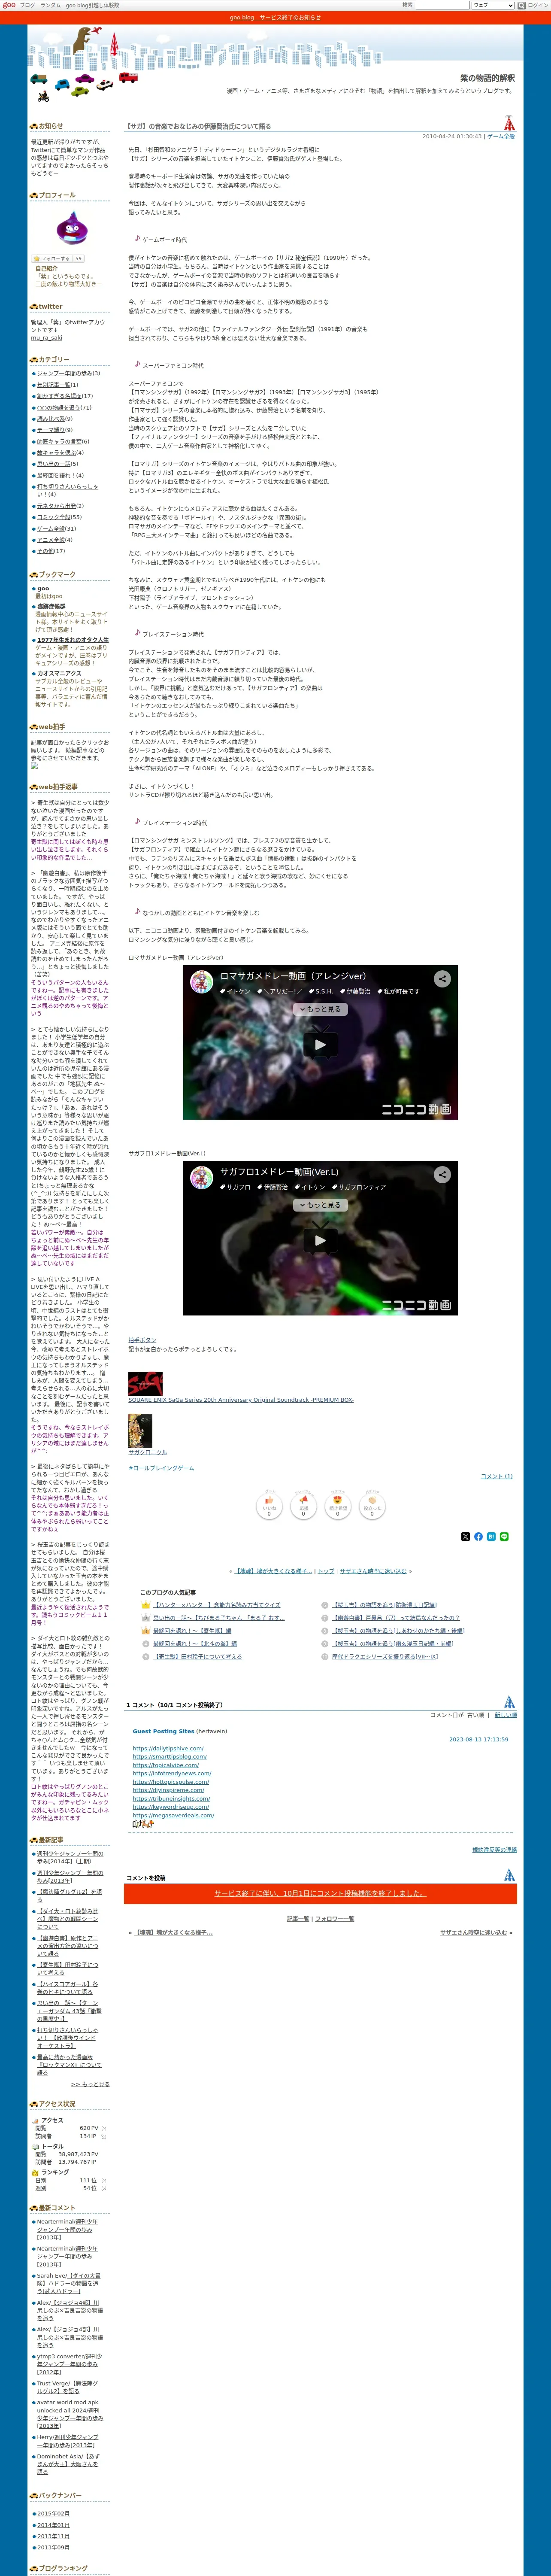Image resolution: width=551 pixels, height=2576 pixels.
Task: Open the コメント (1) link below the post
Action: [497, 1476]
